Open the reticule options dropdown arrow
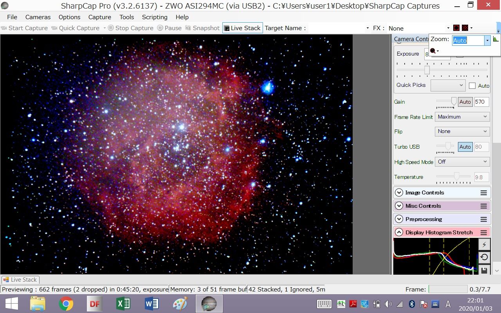Screen dimensions: 501x313 (471, 28)
